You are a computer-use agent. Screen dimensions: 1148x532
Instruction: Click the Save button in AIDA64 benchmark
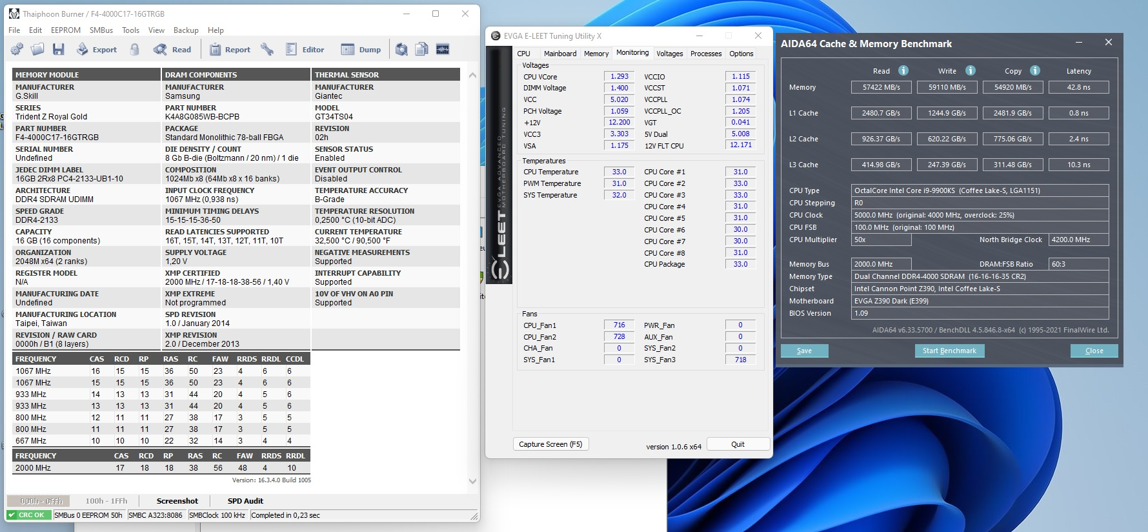[x=805, y=351]
